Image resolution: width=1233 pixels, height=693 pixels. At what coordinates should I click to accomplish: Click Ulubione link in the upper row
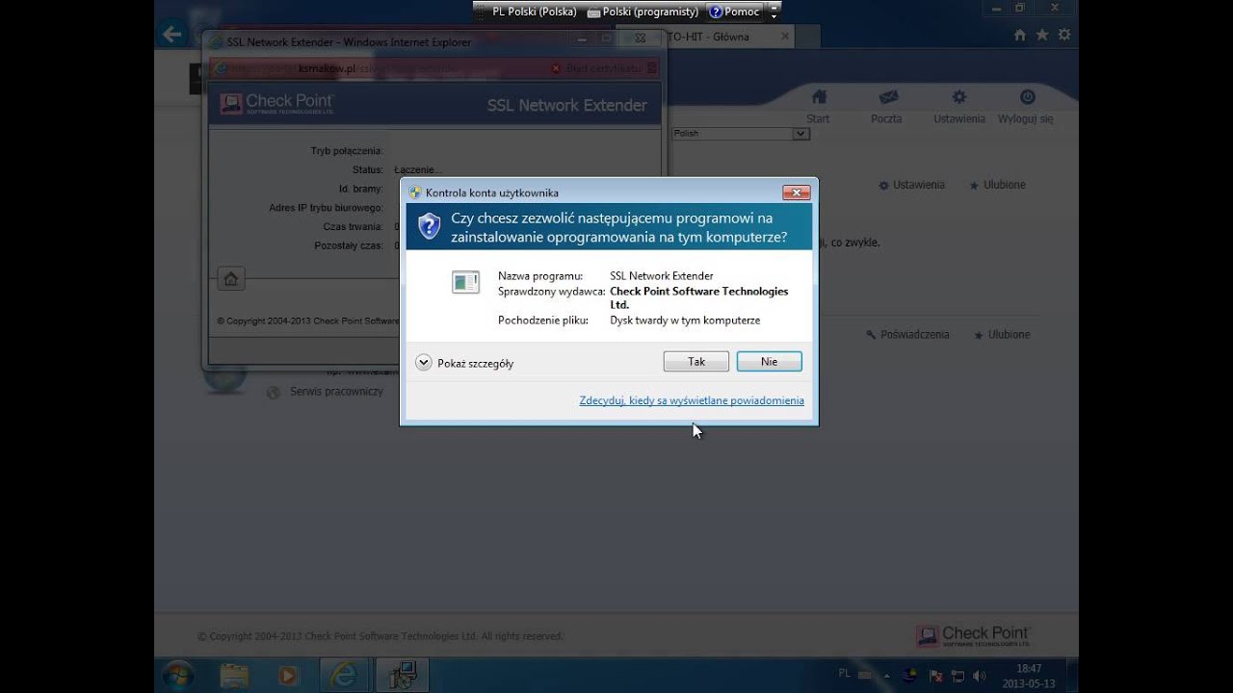[998, 185]
